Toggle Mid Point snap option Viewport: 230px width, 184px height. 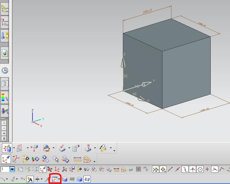[x=178, y=169]
